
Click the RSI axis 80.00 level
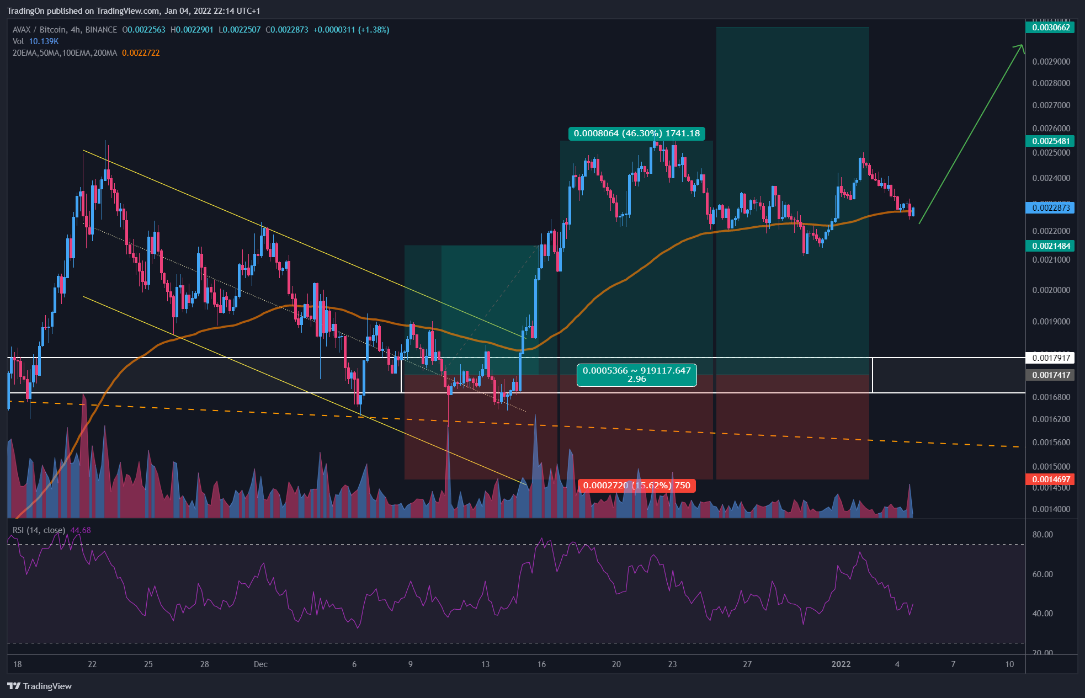tap(1043, 535)
